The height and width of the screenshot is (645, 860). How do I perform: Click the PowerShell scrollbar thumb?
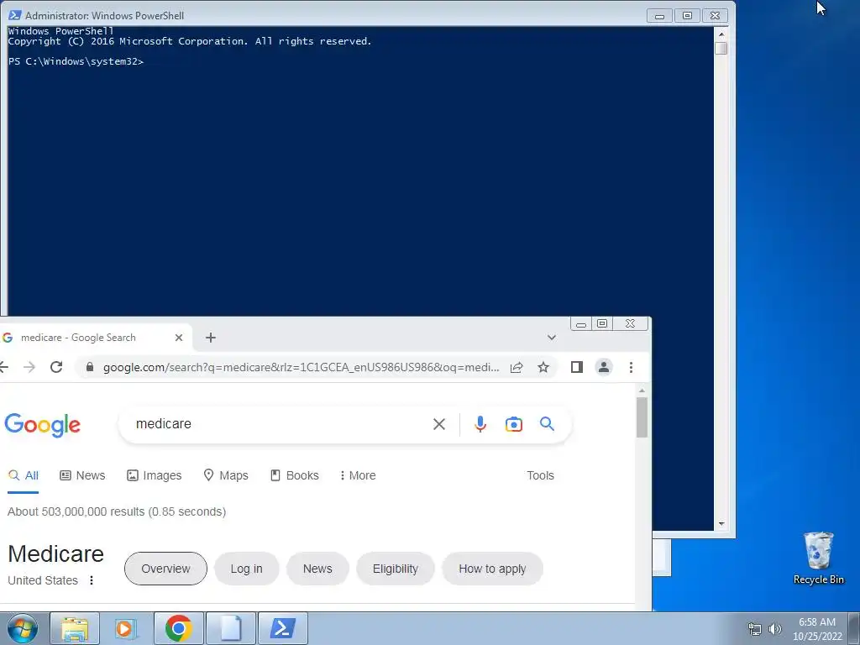[x=721, y=48]
